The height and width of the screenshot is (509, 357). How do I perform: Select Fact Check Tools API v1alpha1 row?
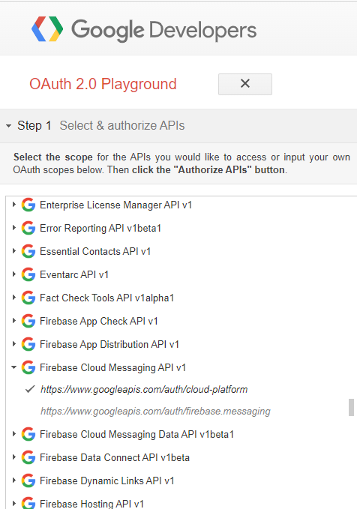coord(106,298)
